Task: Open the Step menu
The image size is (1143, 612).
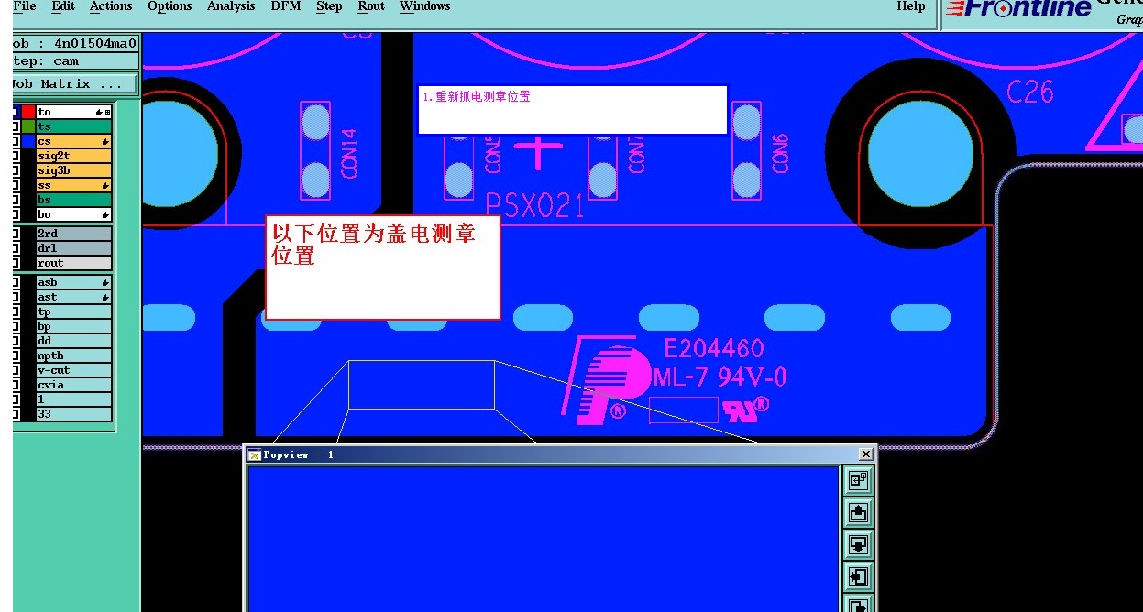Action: click(x=329, y=6)
